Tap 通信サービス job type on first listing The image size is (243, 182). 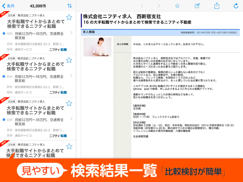23,50
